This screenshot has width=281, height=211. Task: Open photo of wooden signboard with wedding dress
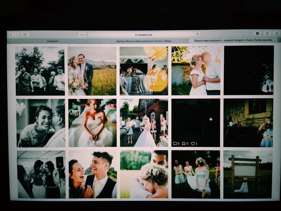(248, 175)
